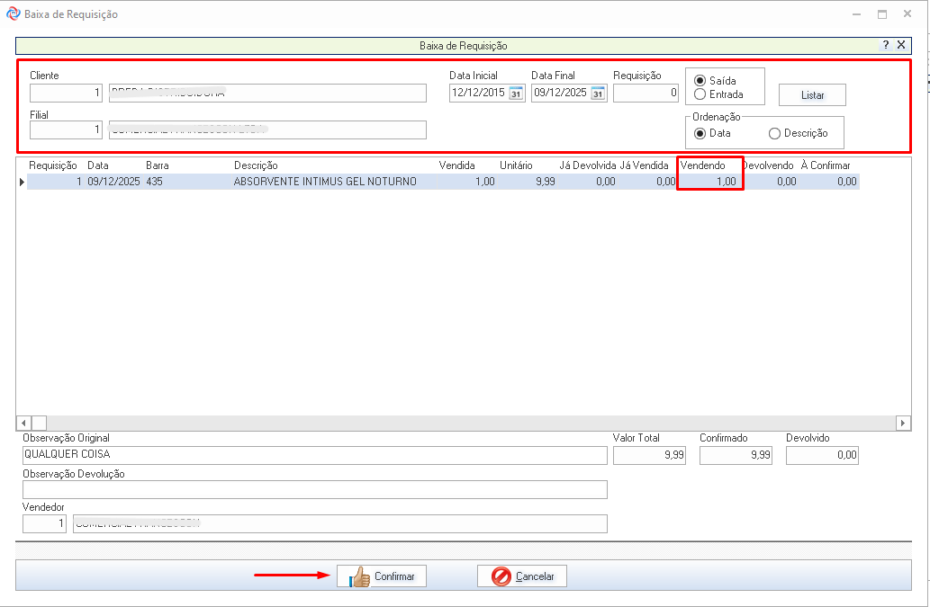Click the Filial code field
Viewport: 930px width, 607px height.
coord(66,130)
